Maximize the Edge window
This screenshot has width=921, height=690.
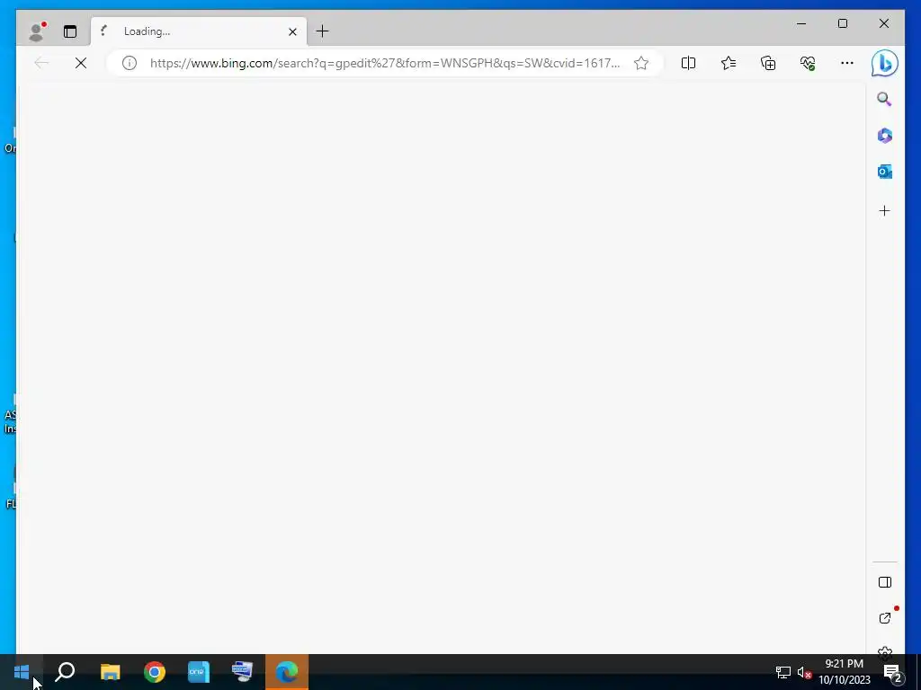click(x=843, y=23)
